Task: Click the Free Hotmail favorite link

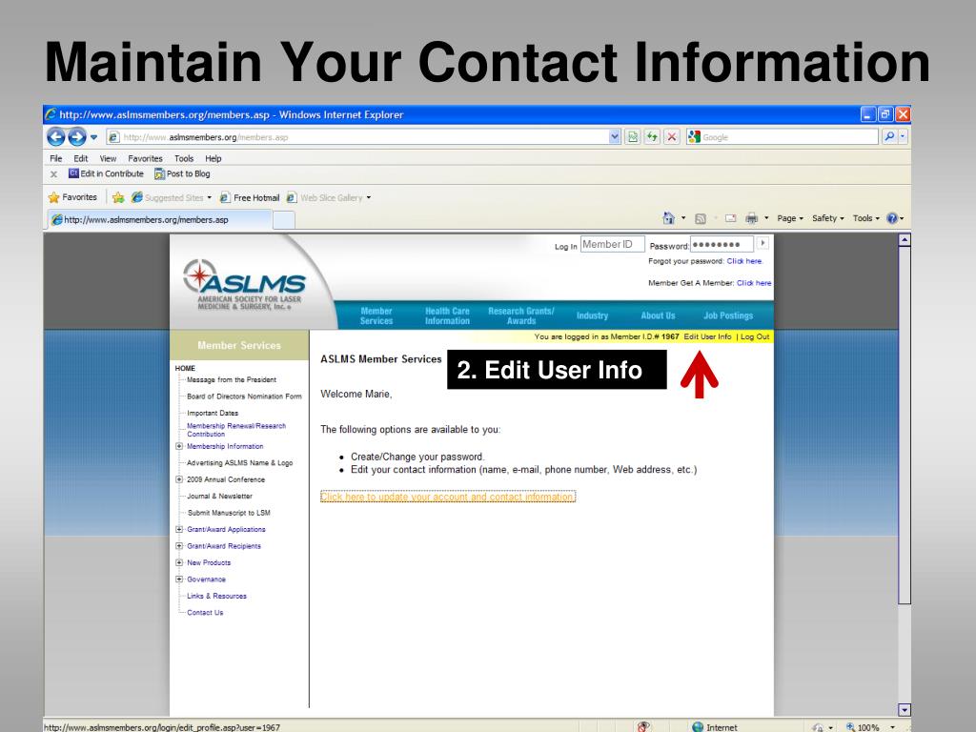Action: (250, 198)
